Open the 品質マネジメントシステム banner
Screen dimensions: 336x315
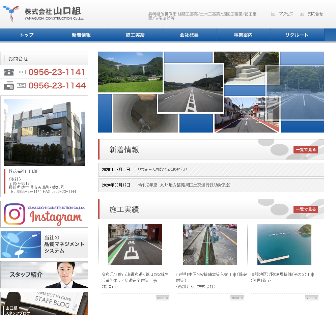44,245
